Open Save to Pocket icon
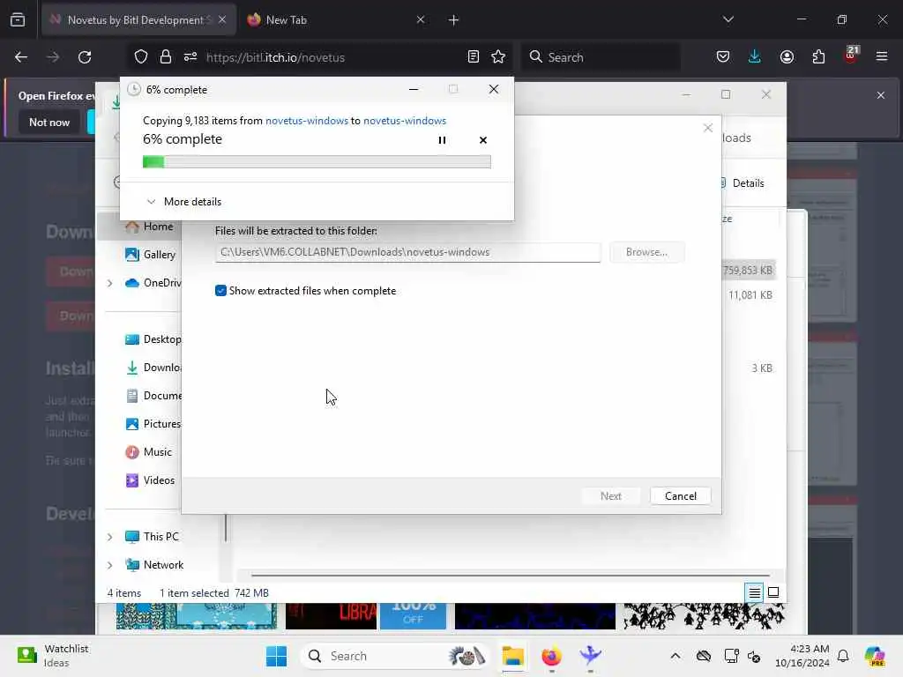Viewport: 903px width, 677px height. (x=723, y=57)
